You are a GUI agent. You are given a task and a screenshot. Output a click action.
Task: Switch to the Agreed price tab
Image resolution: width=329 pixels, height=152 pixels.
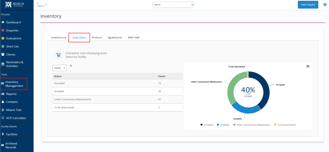pos(115,38)
